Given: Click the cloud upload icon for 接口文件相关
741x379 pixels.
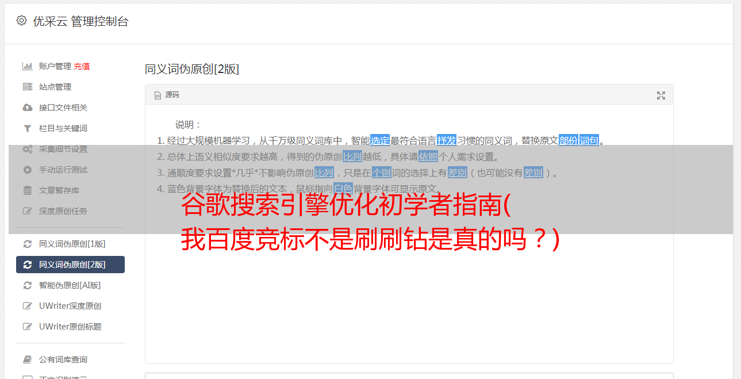Looking at the screenshot, I should coord(27,108).
